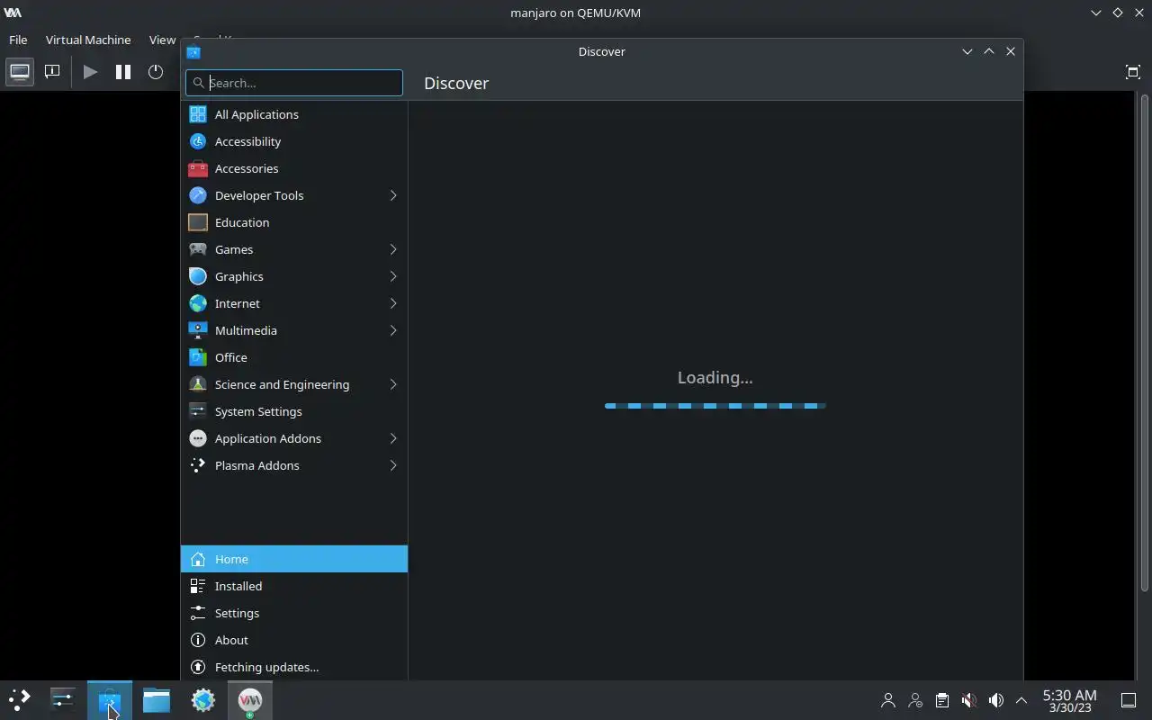Open the File menu
The height and width of the screenshot is (720, 1152).
pyautogui.click(x=18, y=40)
